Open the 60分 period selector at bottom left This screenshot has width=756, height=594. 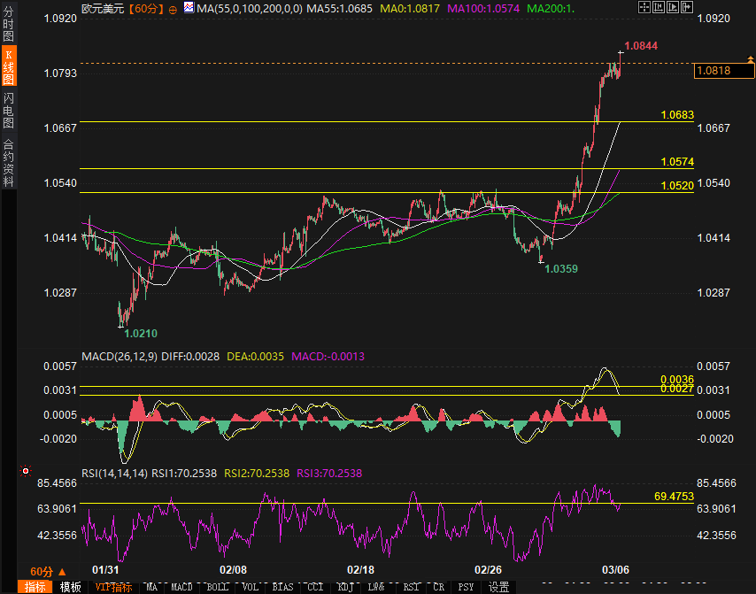42,571
